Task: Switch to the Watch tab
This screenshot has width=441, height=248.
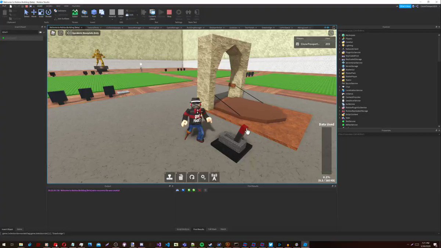Action: [223, 229]
